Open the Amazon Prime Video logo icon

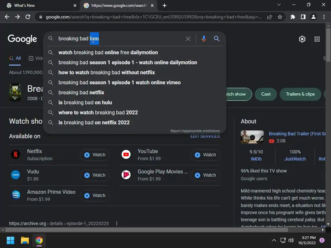click(x=16, y=195)
